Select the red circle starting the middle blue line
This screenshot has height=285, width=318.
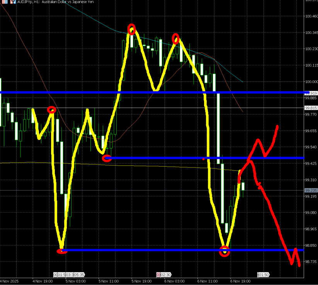coord(107,158)
